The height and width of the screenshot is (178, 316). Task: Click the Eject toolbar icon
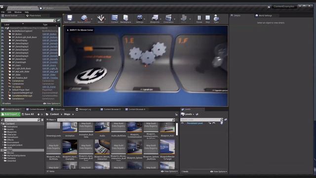point(216,18)
